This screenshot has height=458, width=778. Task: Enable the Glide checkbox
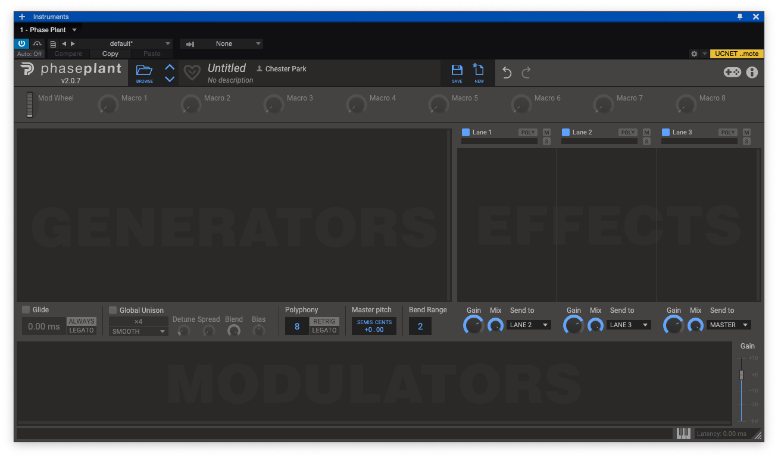point(26,309)
